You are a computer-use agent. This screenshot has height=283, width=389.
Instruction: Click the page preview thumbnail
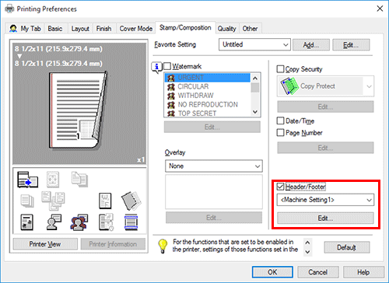point(78,110)
